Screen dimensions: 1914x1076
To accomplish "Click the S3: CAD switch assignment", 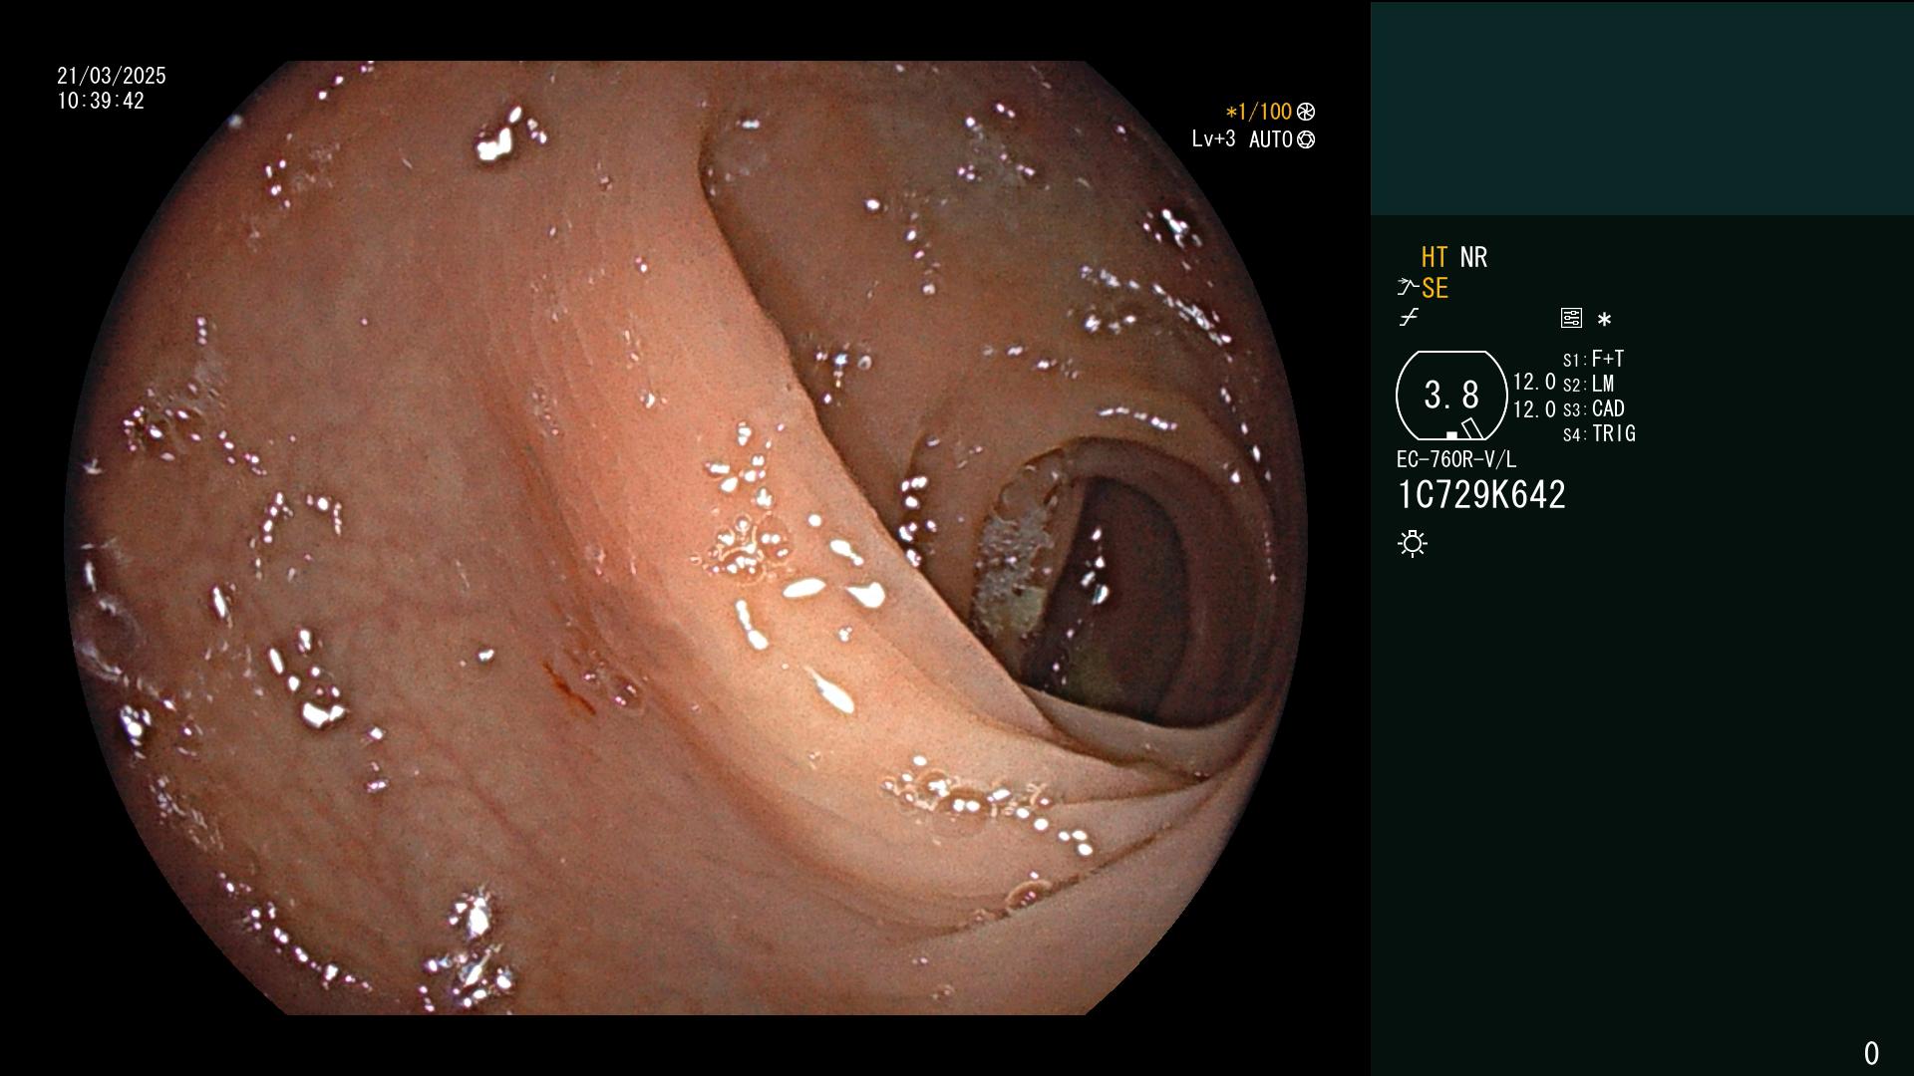I will click(1593, 408).
